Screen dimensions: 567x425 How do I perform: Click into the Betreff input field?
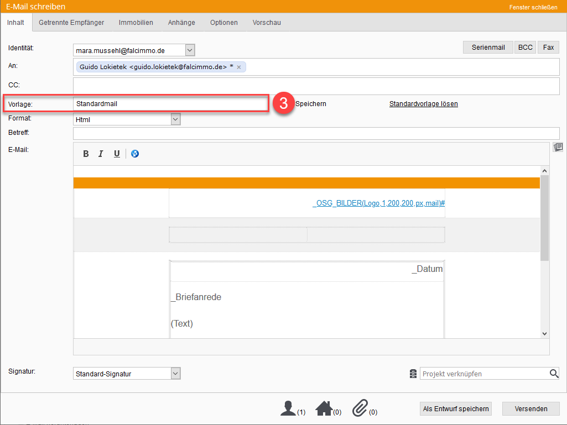(x=316, y=133)
